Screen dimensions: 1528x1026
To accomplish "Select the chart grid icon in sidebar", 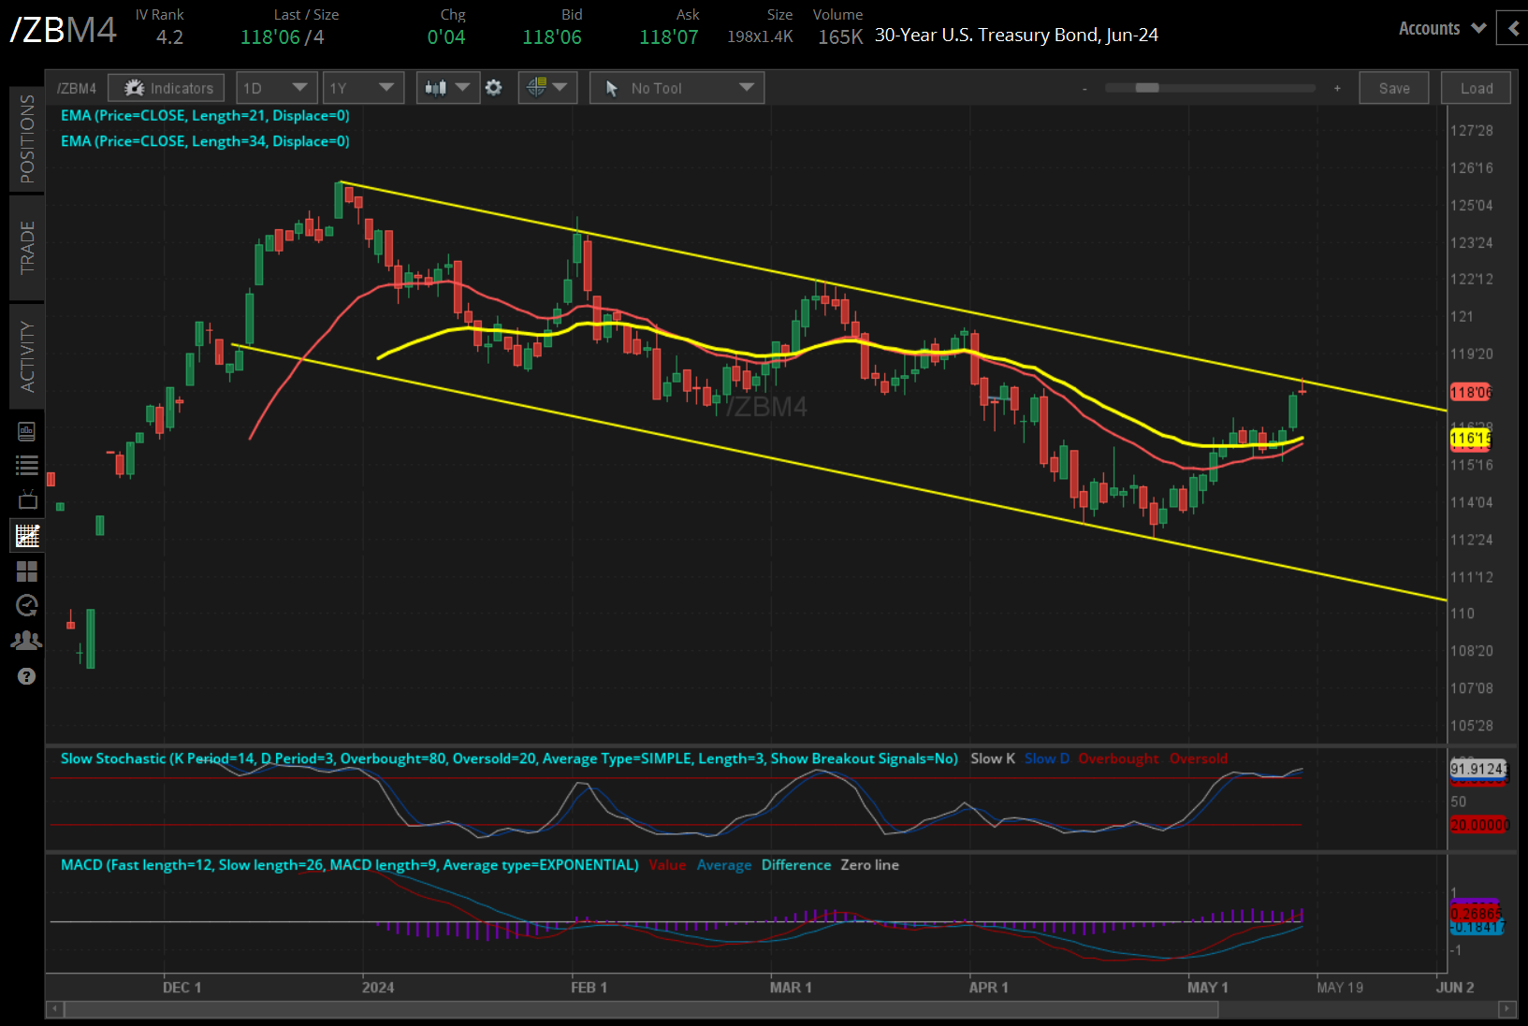I will coord(26,571).
